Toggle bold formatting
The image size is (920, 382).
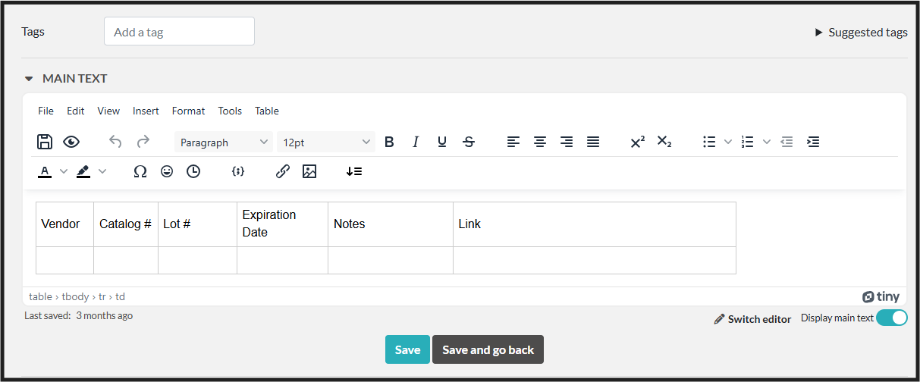pyautogui.click(x=389, y=142)
